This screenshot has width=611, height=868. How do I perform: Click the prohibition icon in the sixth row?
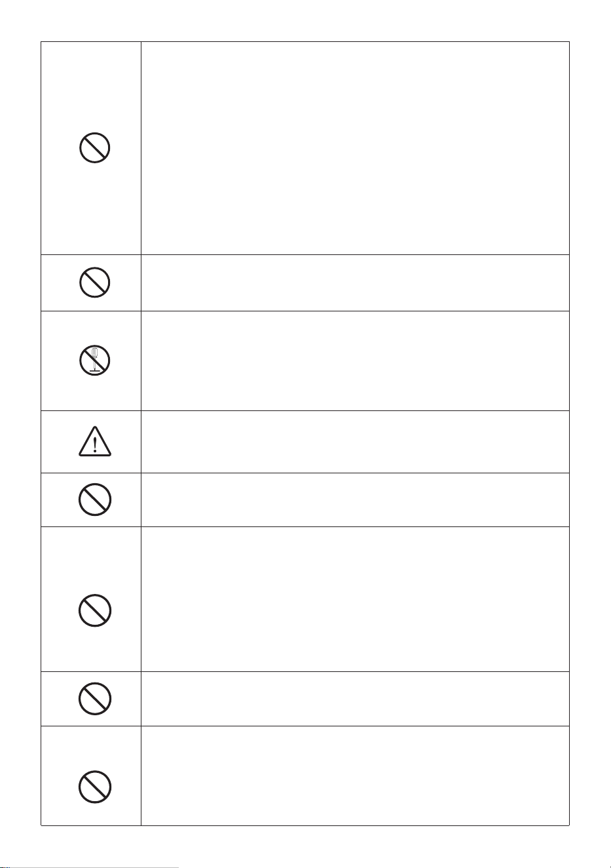pyautogui.click(x=94, y=610)
